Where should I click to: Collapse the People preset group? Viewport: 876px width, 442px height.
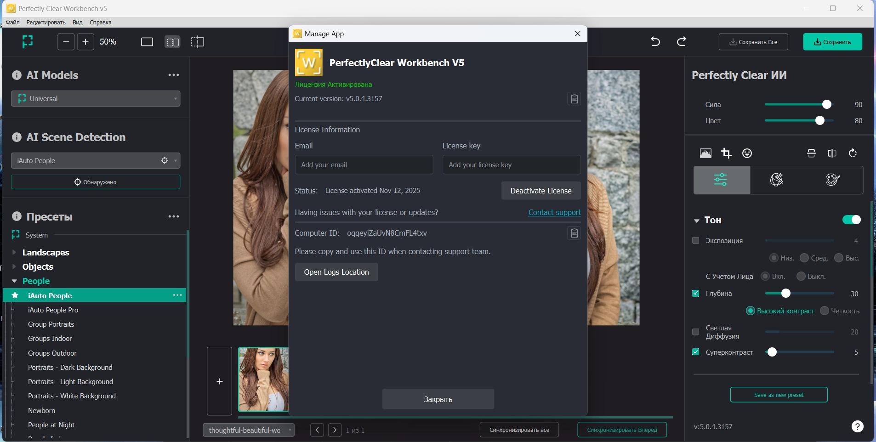pyautogui.click(x=14, y=281)
